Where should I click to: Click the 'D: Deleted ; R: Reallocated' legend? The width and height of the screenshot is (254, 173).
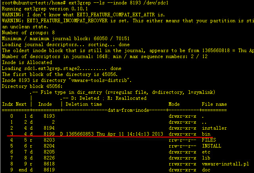(103, 98)
